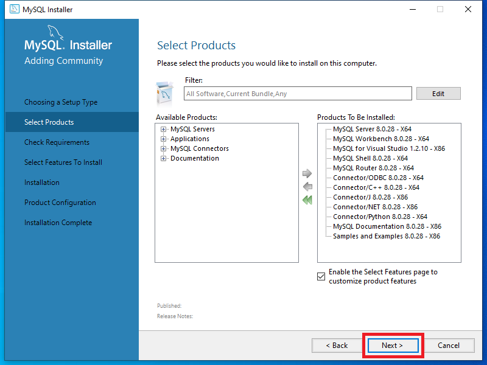
Task: Select Connector/NET 8.0.28 - X86
Action: pyautogui.click(x=375, y=207)
